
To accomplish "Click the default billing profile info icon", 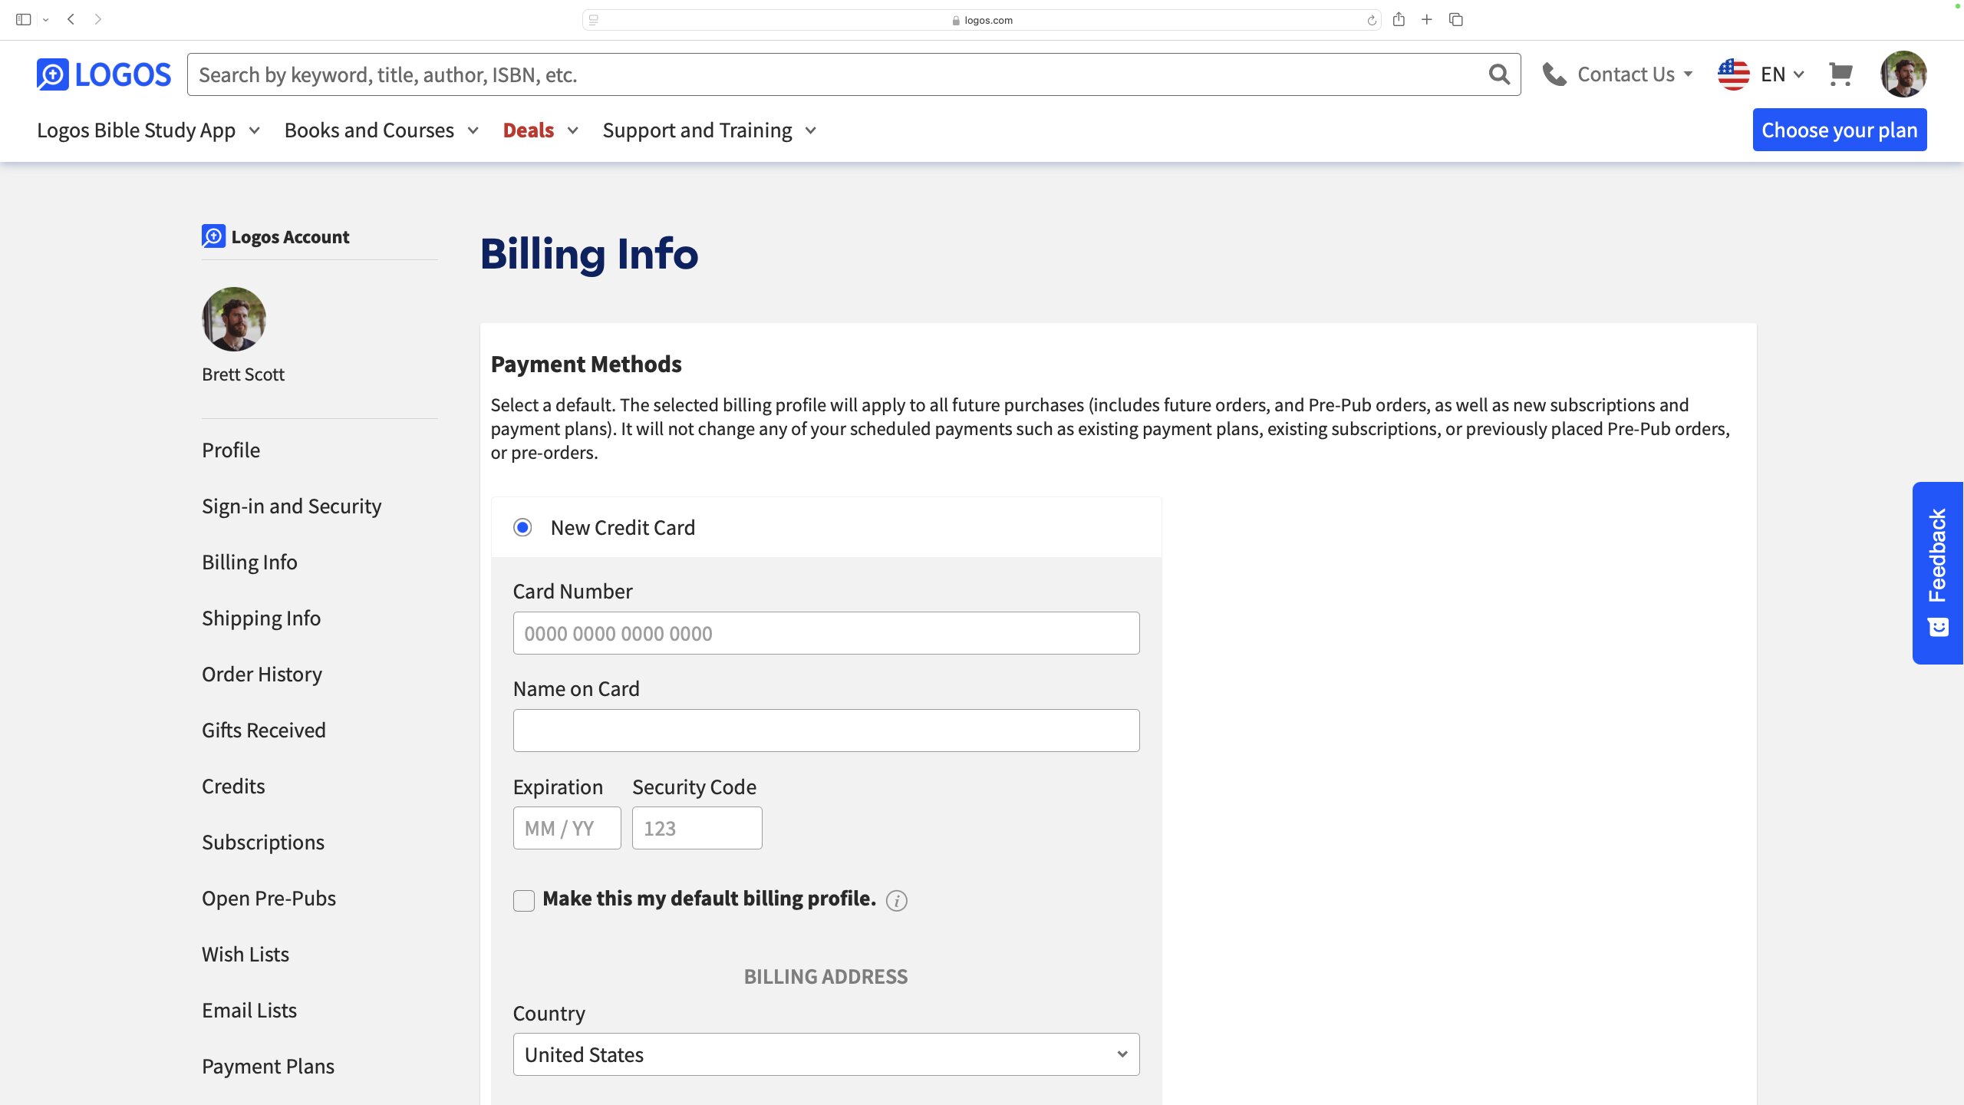I will (896, 900).
